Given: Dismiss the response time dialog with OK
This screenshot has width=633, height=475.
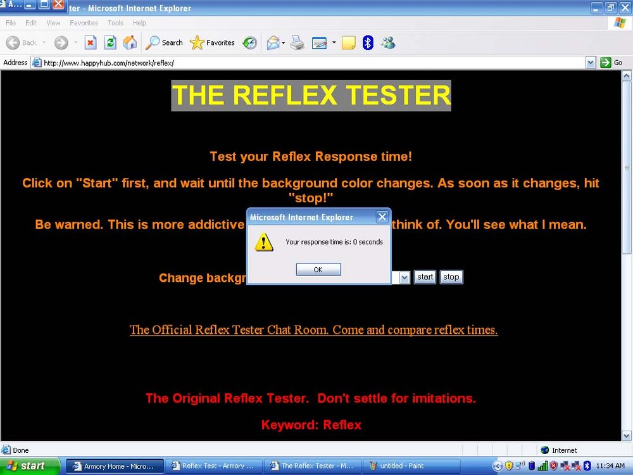Looking at the screenshot, I should click(x=318, y=269).
